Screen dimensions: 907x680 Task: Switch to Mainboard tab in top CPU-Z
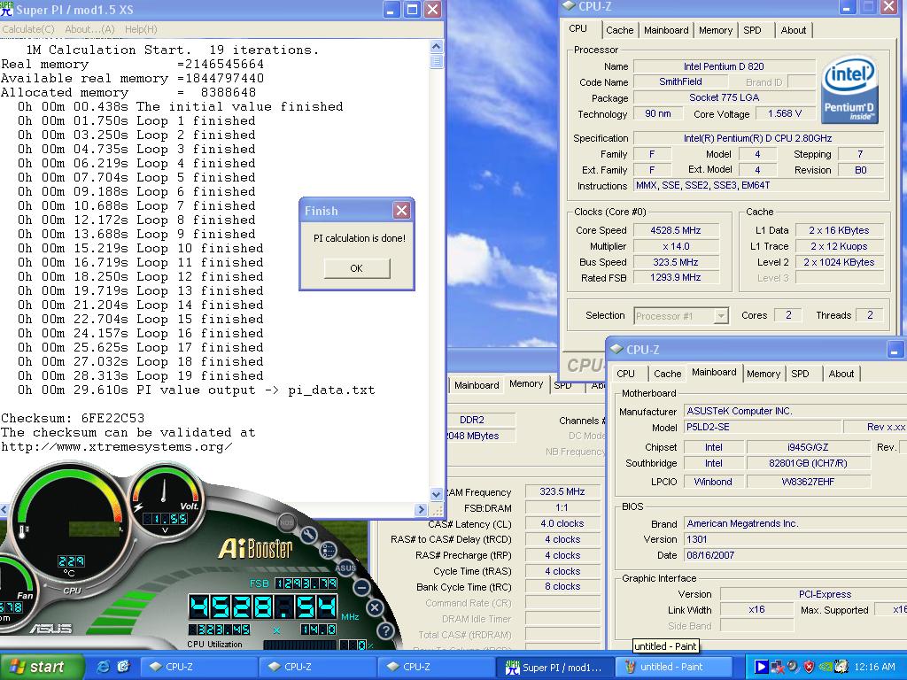pos(666,30)
